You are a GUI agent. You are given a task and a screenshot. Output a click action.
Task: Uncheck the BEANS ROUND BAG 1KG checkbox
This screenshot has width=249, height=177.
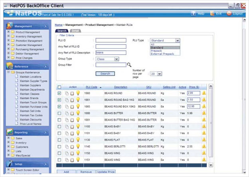tap(59, 100)
